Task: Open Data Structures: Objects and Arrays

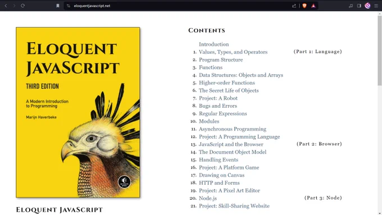Action: point(240,75)
